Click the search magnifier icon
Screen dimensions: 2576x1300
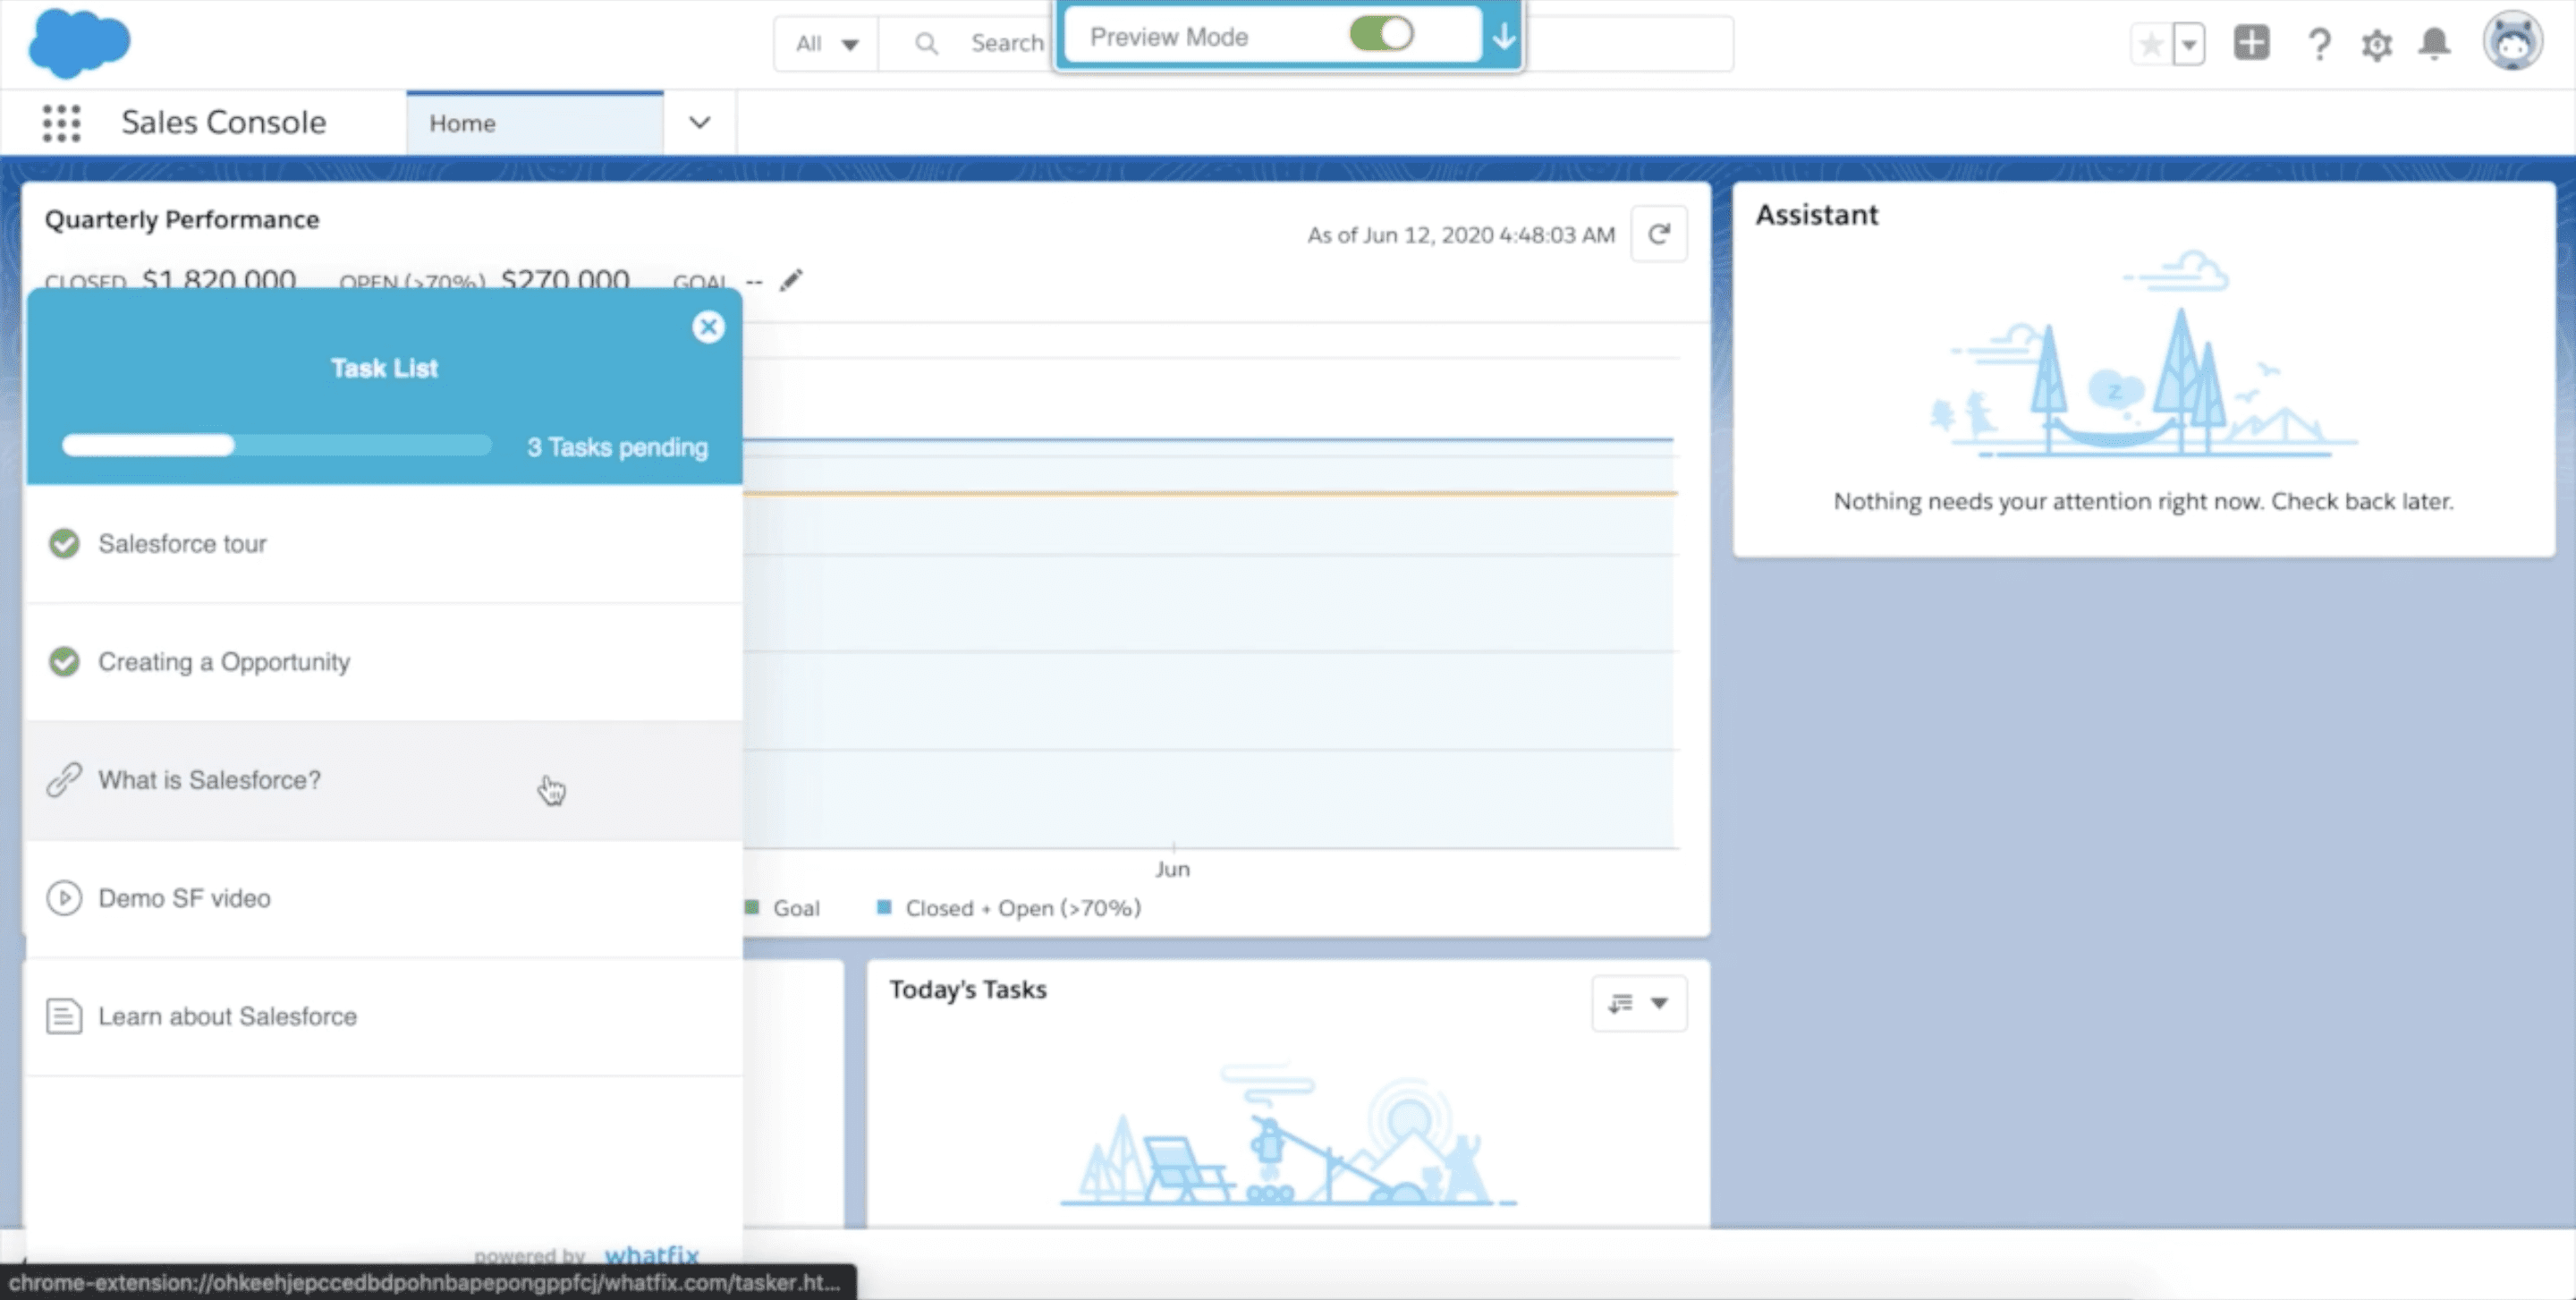pyautogui.click(x=926, y=44)
